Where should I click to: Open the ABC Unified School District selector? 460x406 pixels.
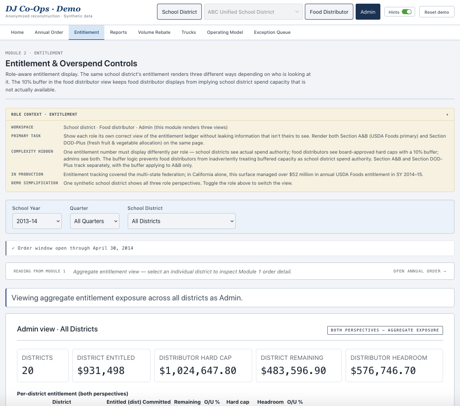(253, 12)
